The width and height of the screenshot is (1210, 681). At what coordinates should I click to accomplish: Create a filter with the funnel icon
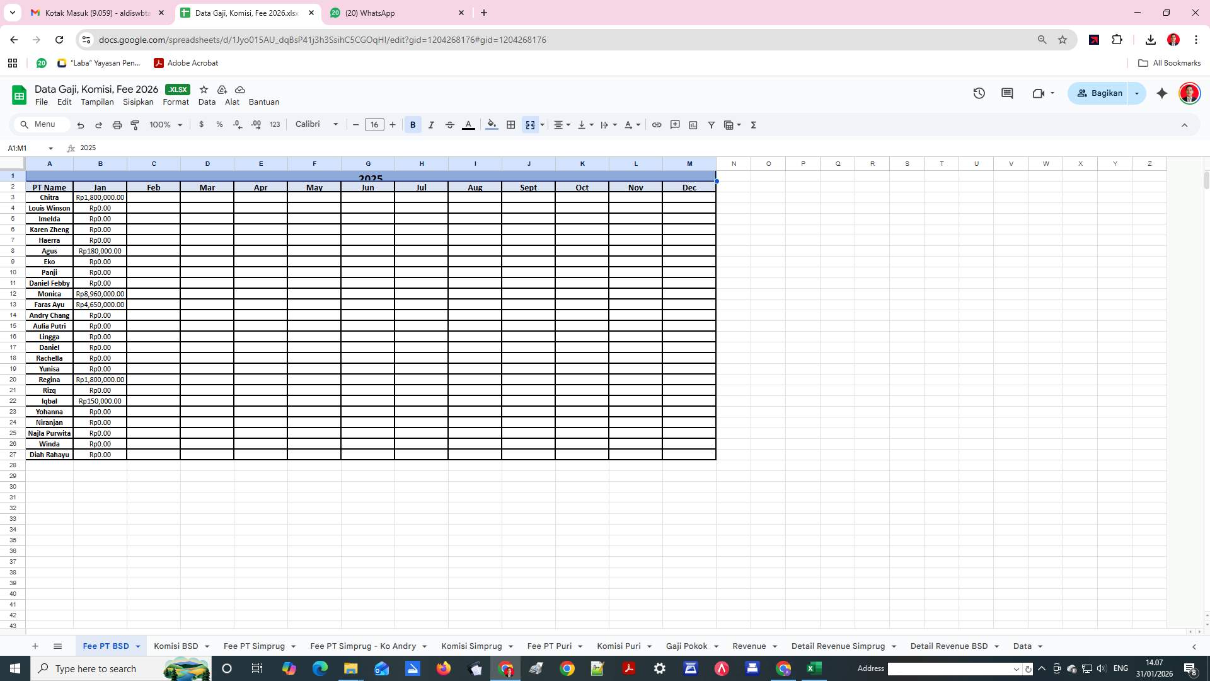[711, 125]
